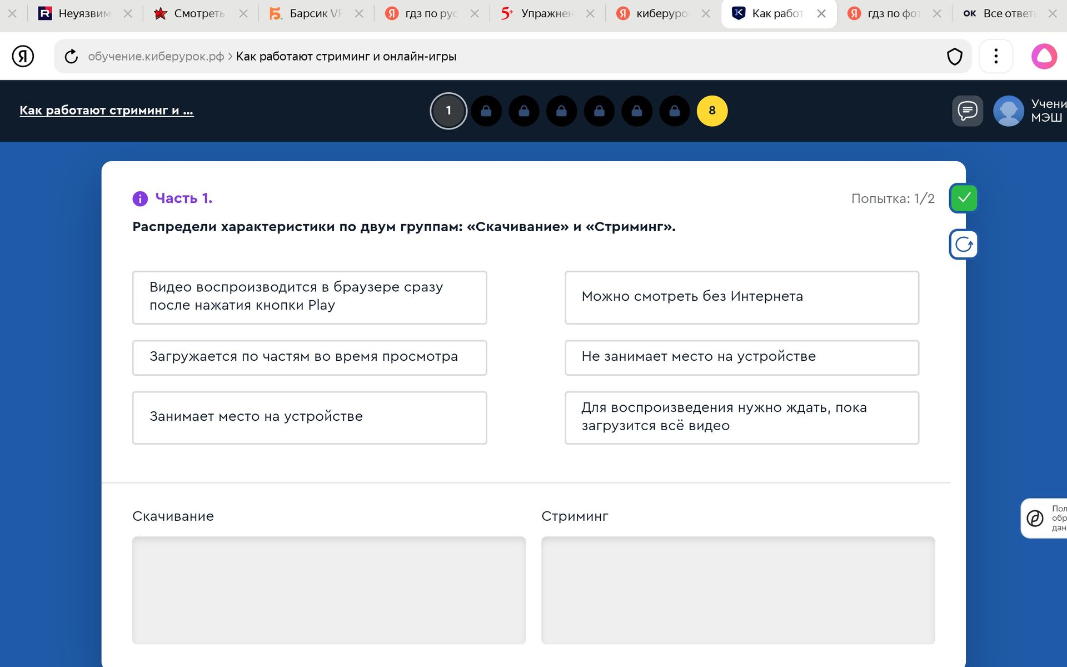Click the circular arrow reset task button
Image resolution: width=1067 pixels, height=667 pixels.
pyautogui.click(x=964, y=245)
